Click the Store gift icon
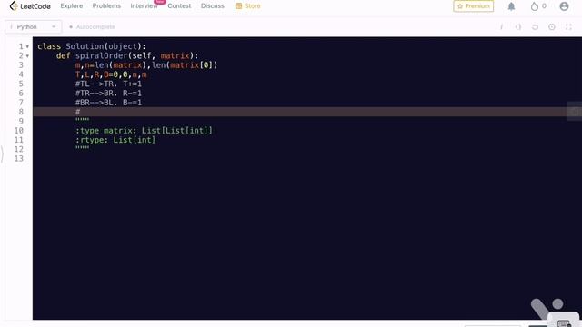This screenshot has width=582, height=327. [238, 6]
